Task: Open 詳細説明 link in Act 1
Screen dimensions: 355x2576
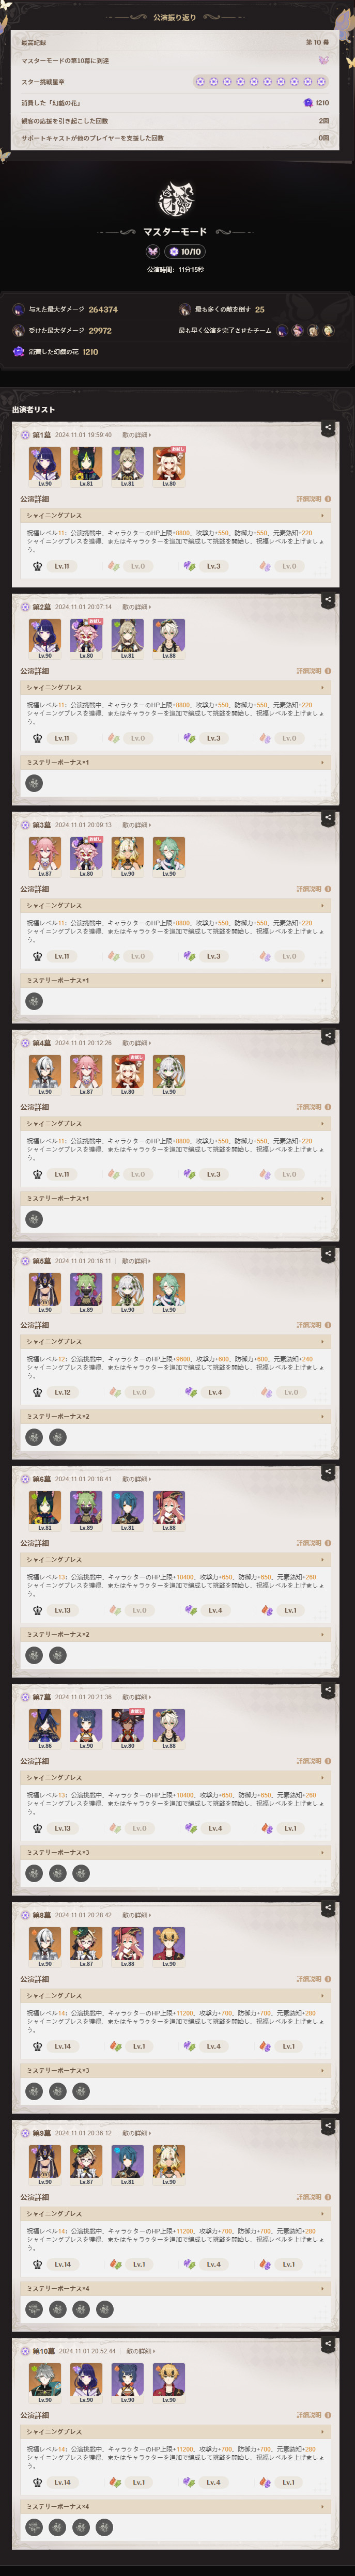Action: click(x=308, y=499)
